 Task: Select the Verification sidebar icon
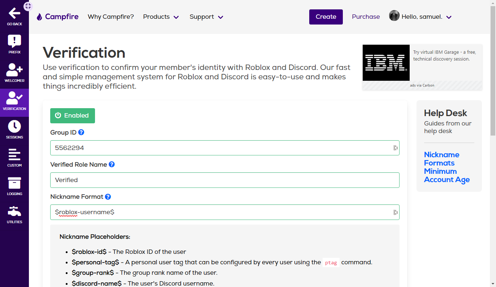(x=14, y=97)
